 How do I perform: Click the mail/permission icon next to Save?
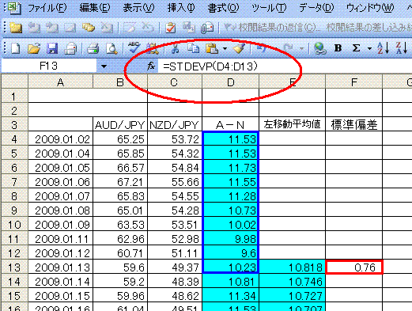[x=70, y=48]
